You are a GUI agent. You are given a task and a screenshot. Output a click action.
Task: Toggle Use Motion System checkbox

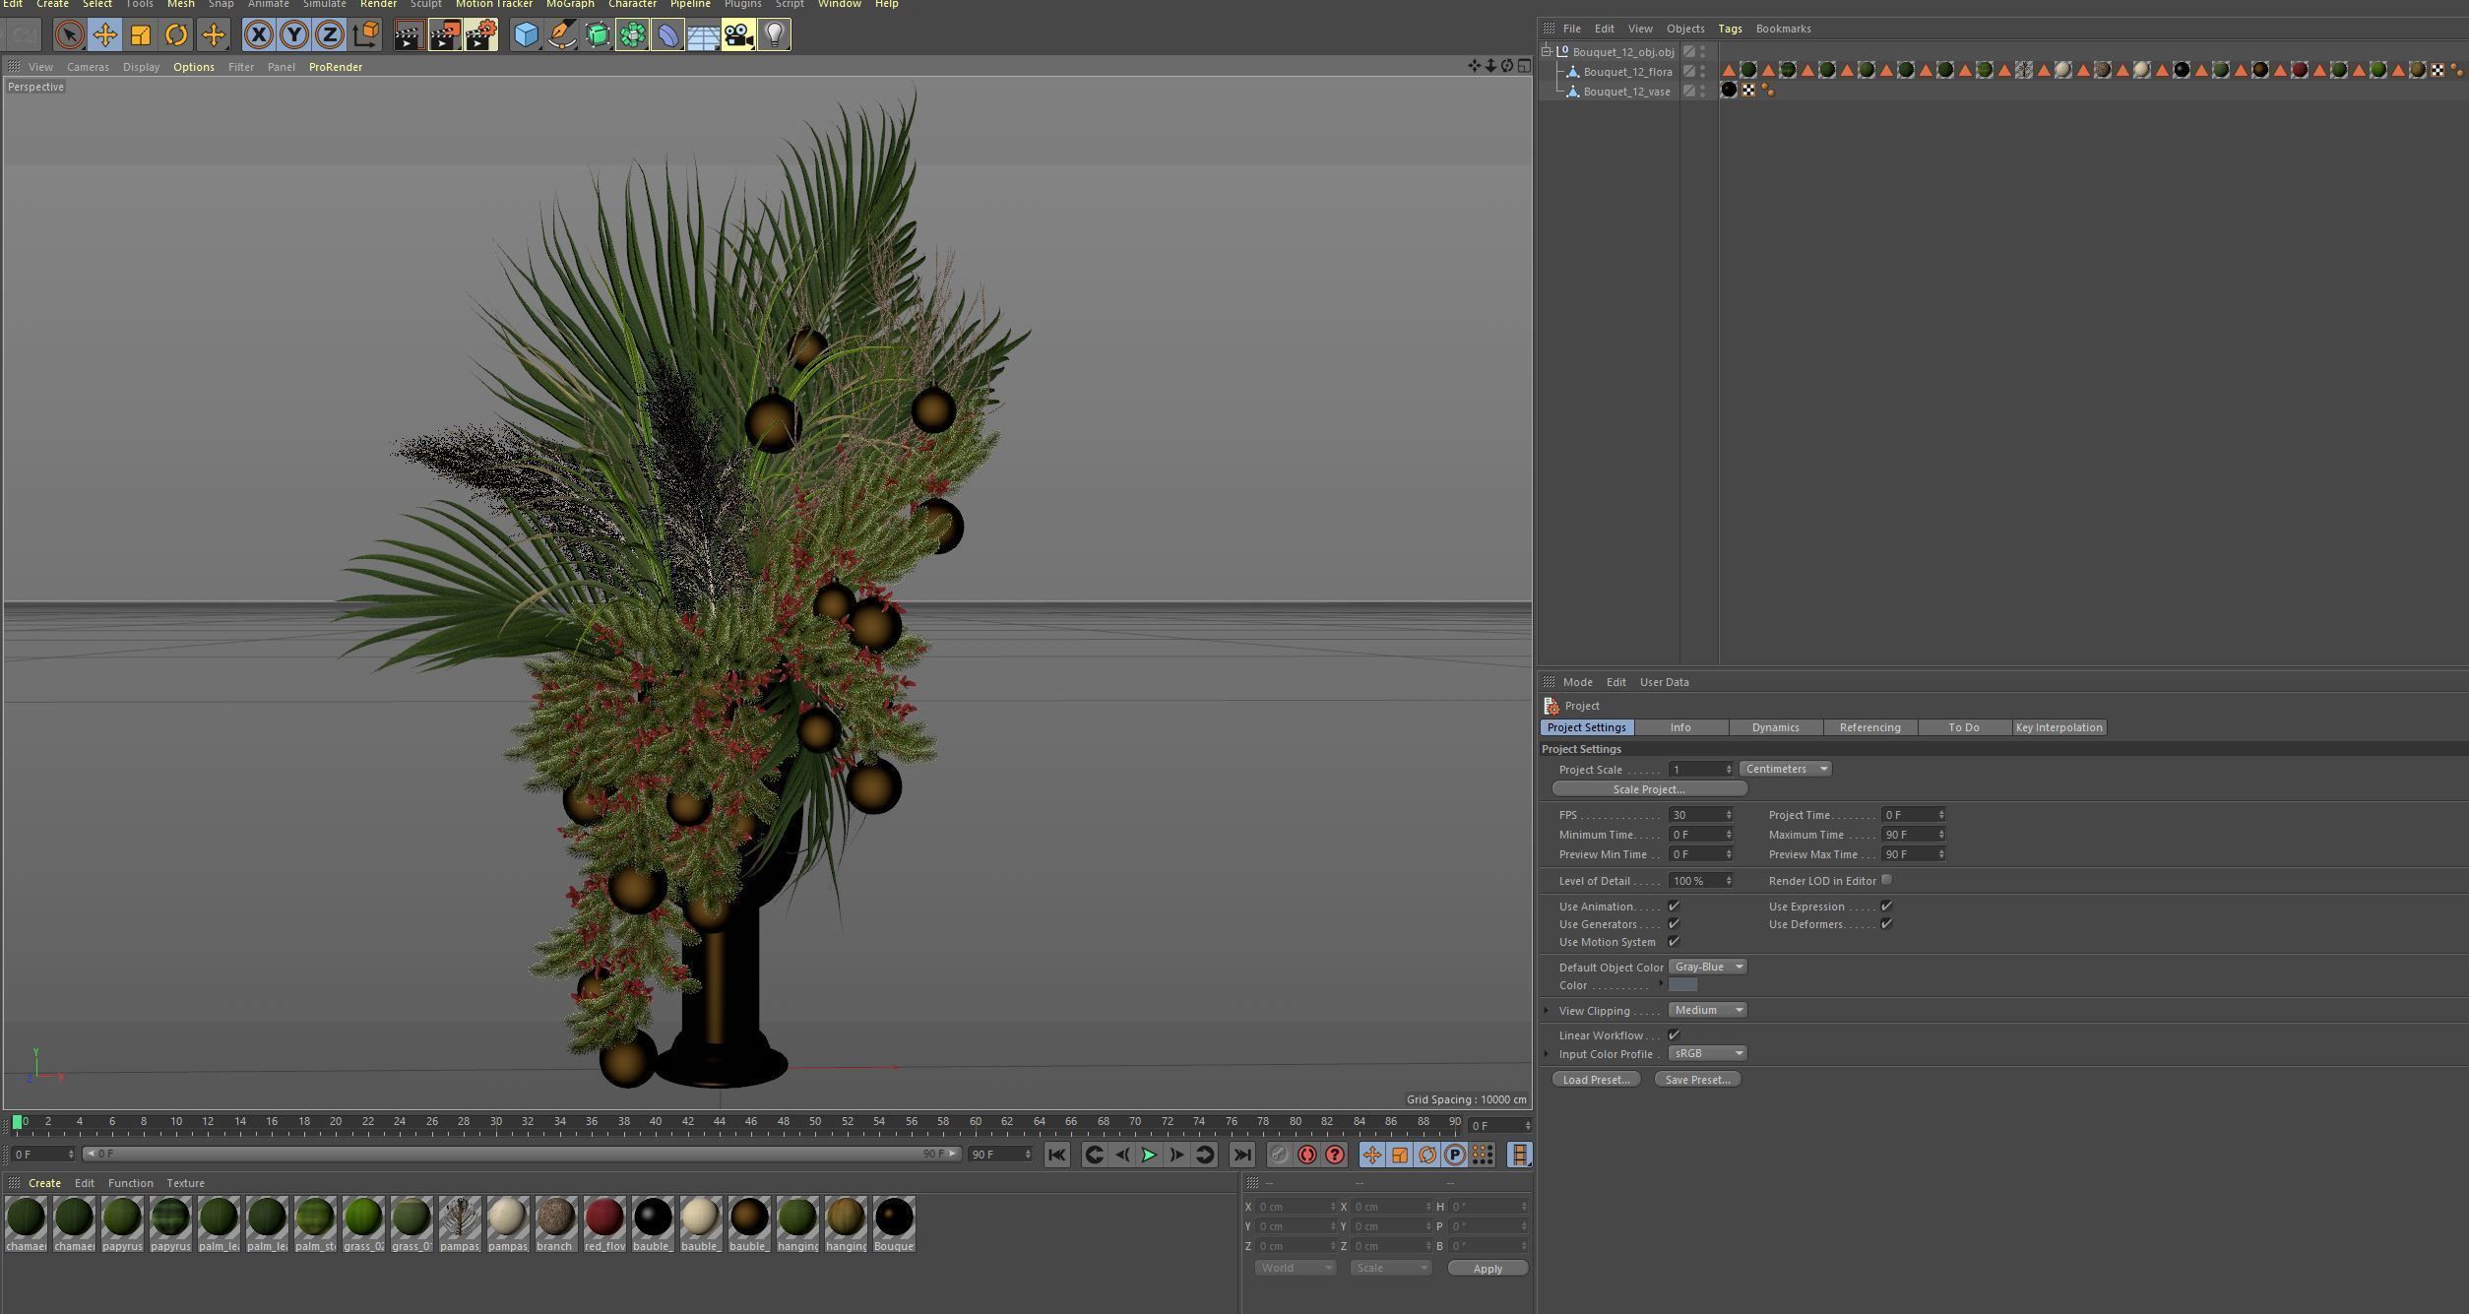click(1674, 942)
